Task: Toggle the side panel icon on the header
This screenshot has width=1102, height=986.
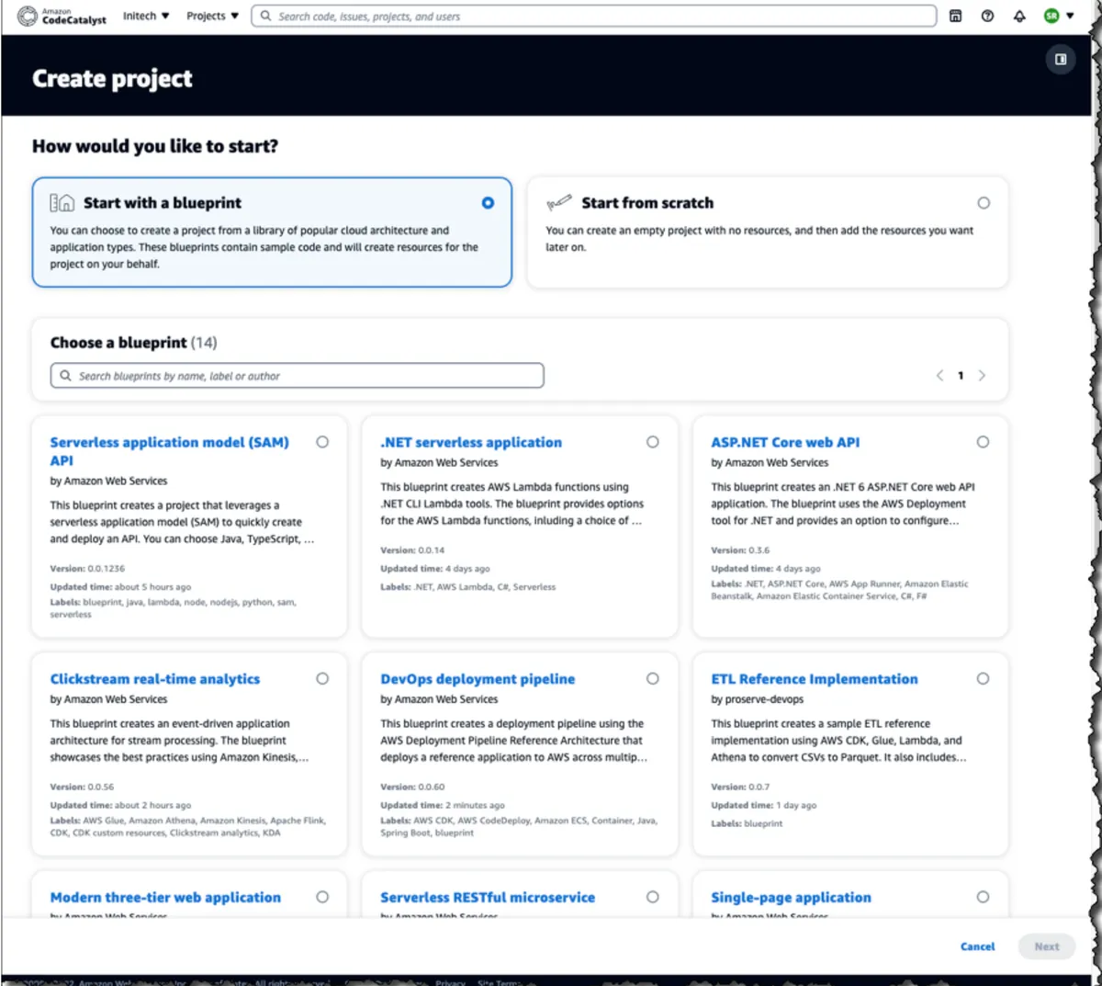Action: (1061, 59)
